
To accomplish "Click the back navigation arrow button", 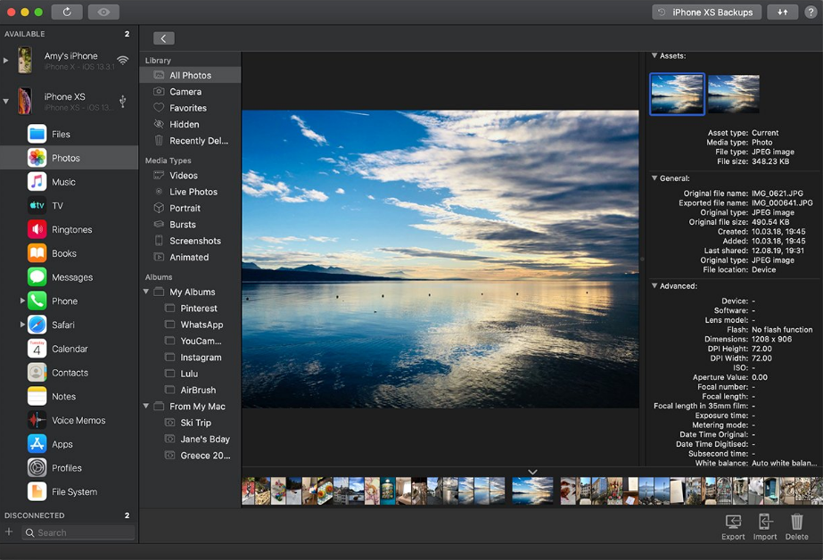I will click(163, 38).
